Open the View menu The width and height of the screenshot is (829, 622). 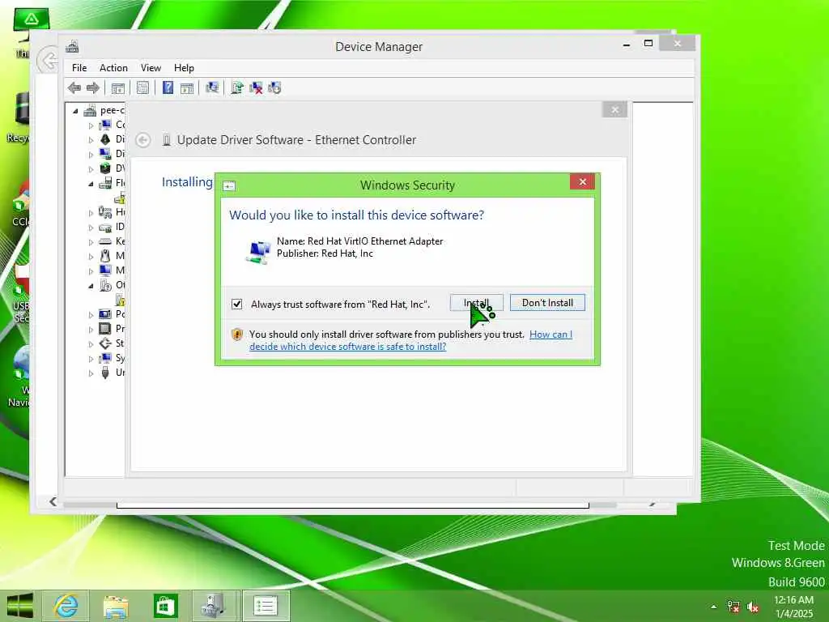point(151,68)
